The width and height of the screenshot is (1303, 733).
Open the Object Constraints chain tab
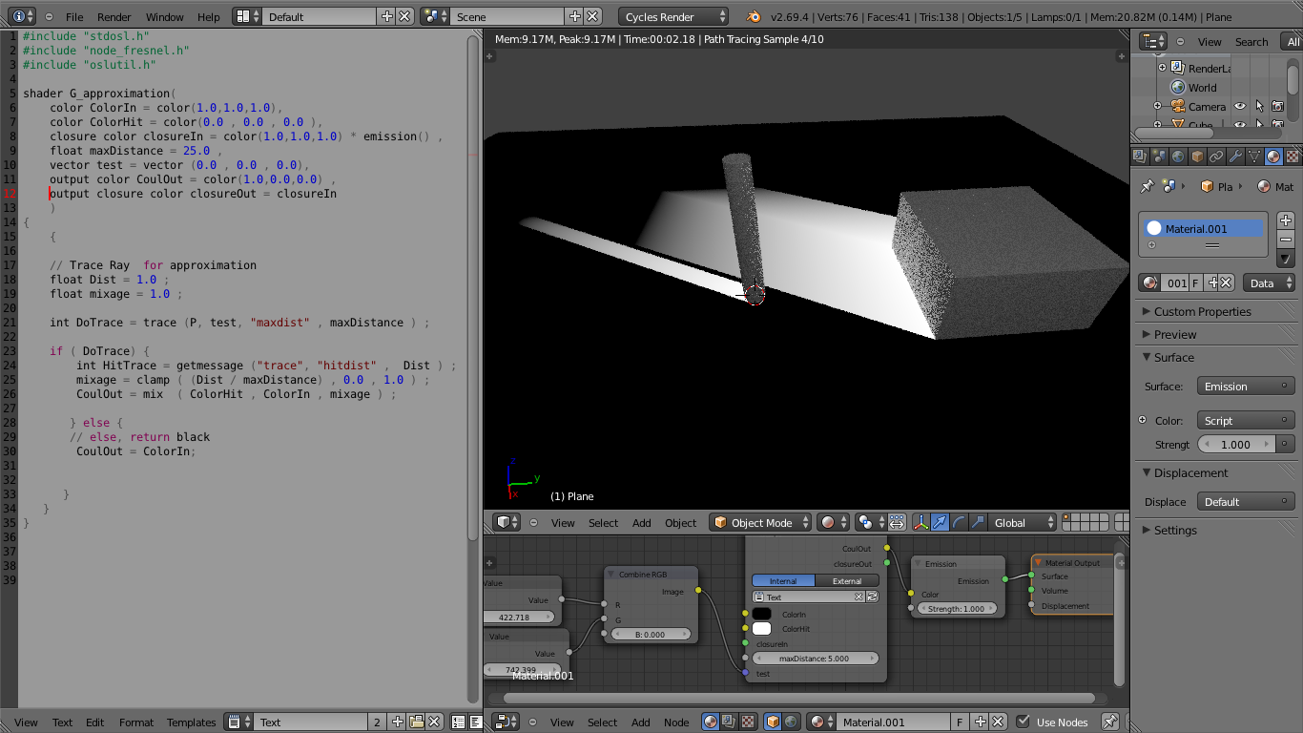[1216, 157]
